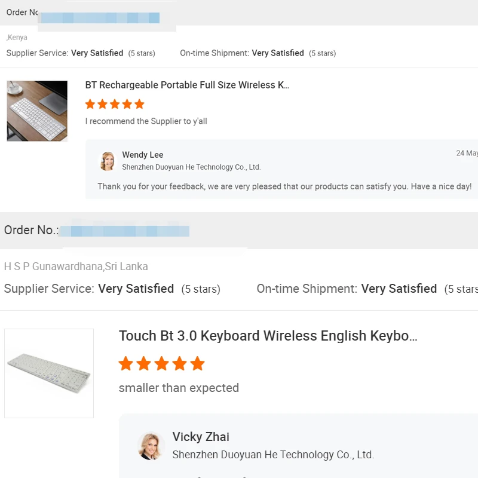Click last star of Touch Bt 3.0 rating

(198, 363)
